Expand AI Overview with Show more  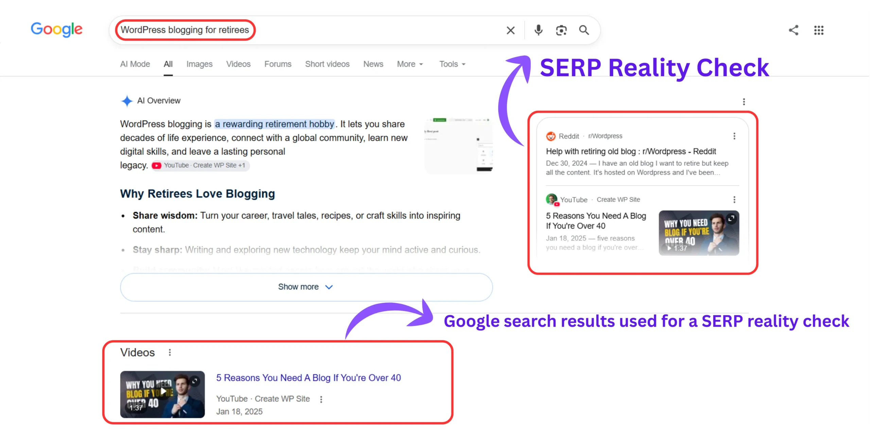point(306,287)
